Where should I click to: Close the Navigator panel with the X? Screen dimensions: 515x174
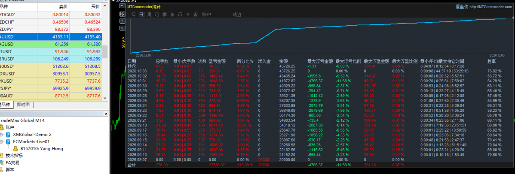(106, 114)
